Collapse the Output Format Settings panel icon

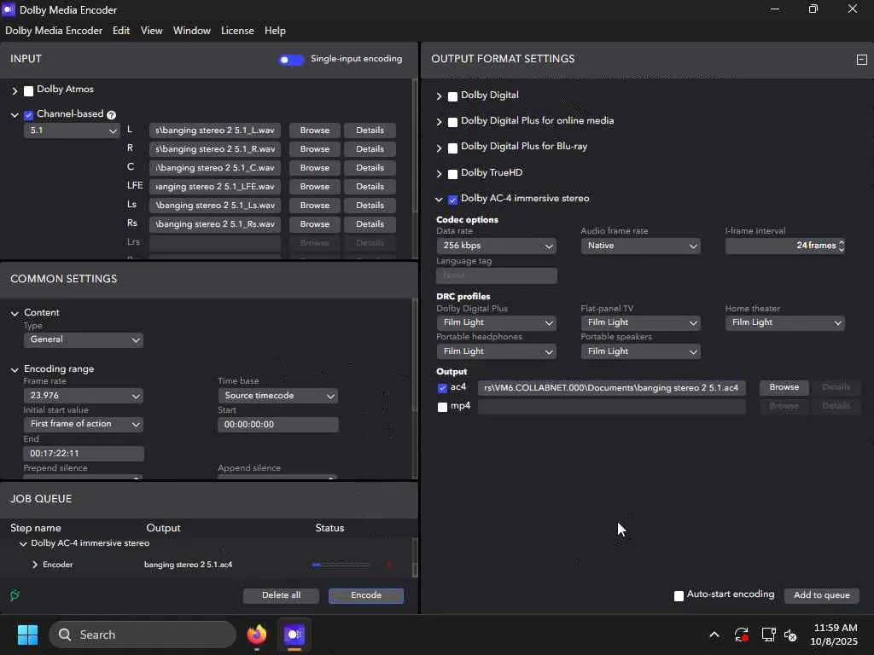click(x=862, y=60)
